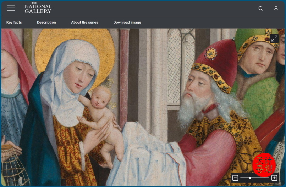The image size is (286, 187).
Task: Click the red circular seal stamp
Action: tap(264, 164)
